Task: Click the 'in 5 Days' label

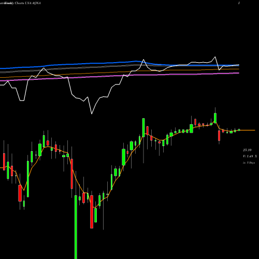Action: pos(249,163)
